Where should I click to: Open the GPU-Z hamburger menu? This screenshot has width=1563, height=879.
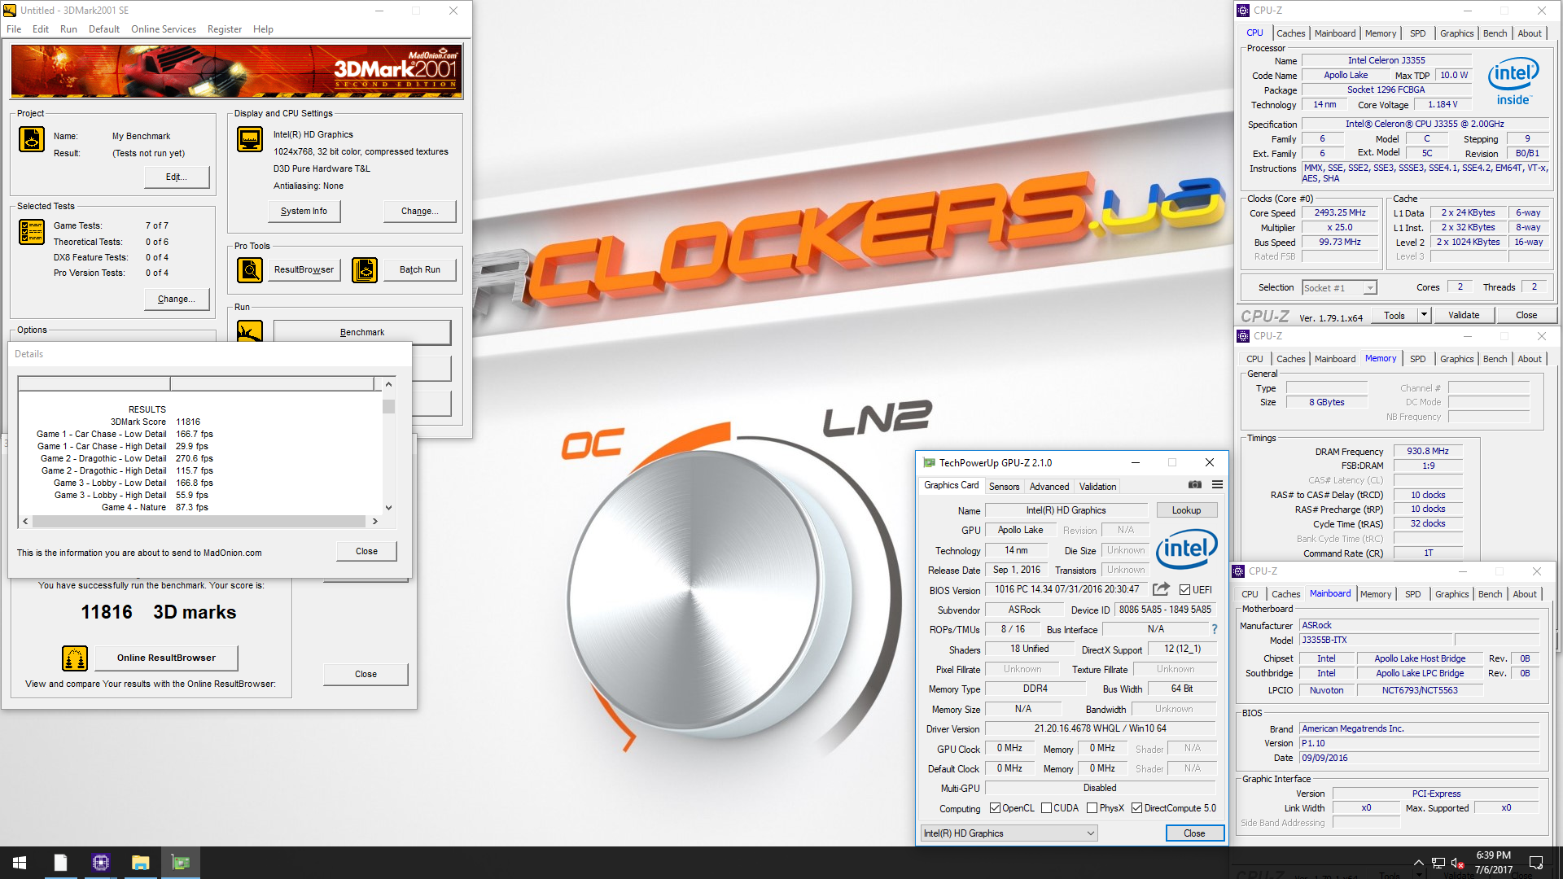click(x=1217, y=484)
